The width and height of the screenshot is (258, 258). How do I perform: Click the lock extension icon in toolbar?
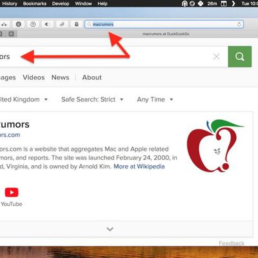(x=76, y=25)
